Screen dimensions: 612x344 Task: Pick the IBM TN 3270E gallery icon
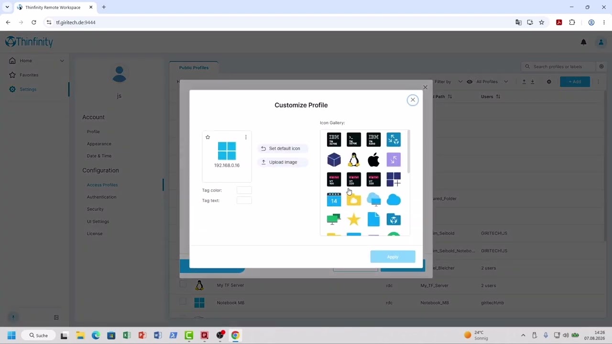[x=334, y=140]
